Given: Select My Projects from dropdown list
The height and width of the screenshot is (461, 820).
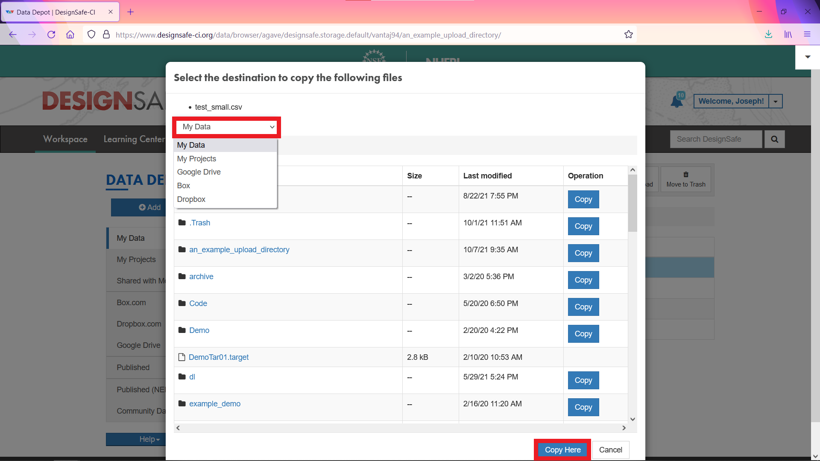Looking at the screenshot, I should click(196, 159).
